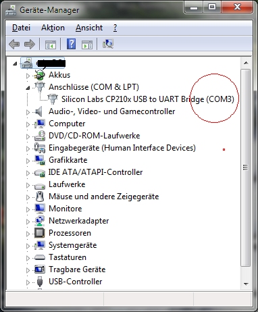Expand DVD/CD-ROM-Laufwerke category
Viewport: 258px width, 312px height.
click(x=28, y=136)
